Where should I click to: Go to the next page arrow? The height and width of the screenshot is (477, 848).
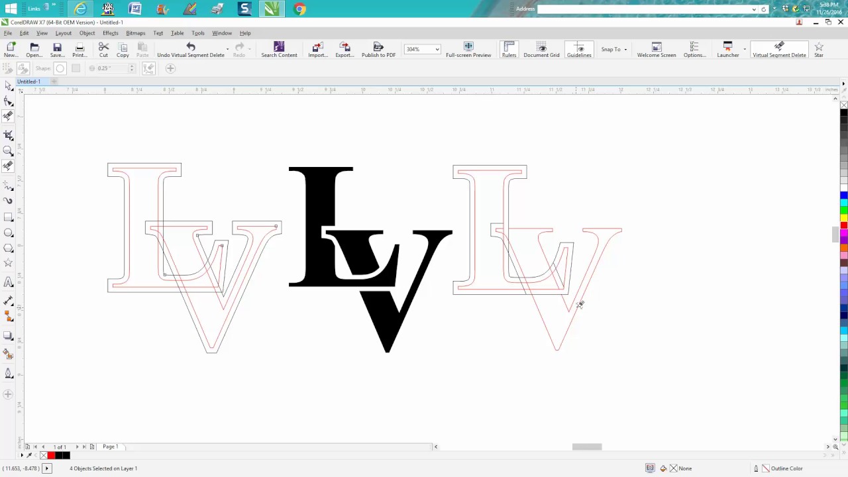(x=77, y=447)
